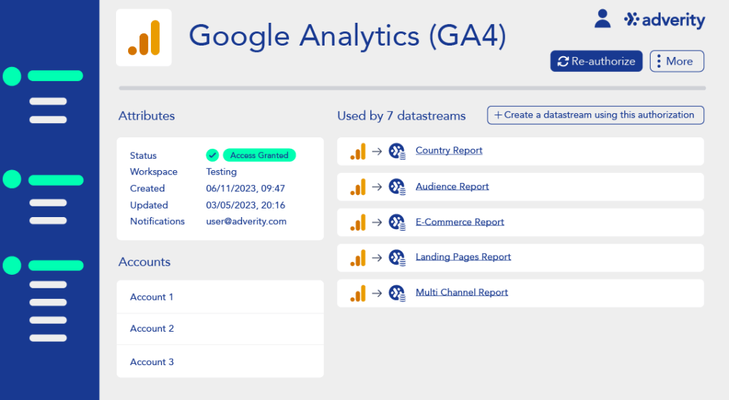Screen dimensions: 729x400
Task: Click the Used by 7 datastreams heading
Action: coord(402,116)
